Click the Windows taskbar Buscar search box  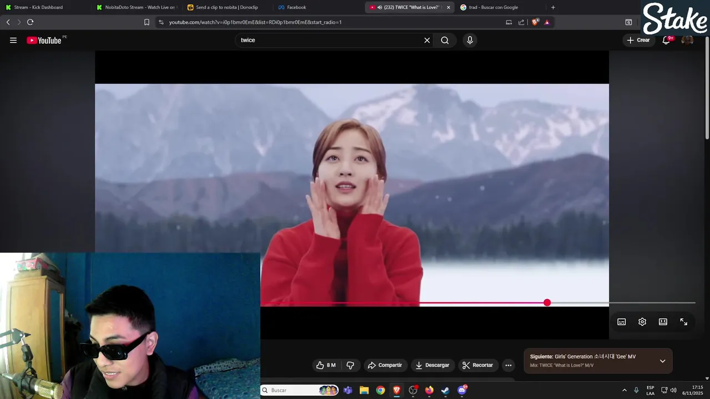coord(300,390)
